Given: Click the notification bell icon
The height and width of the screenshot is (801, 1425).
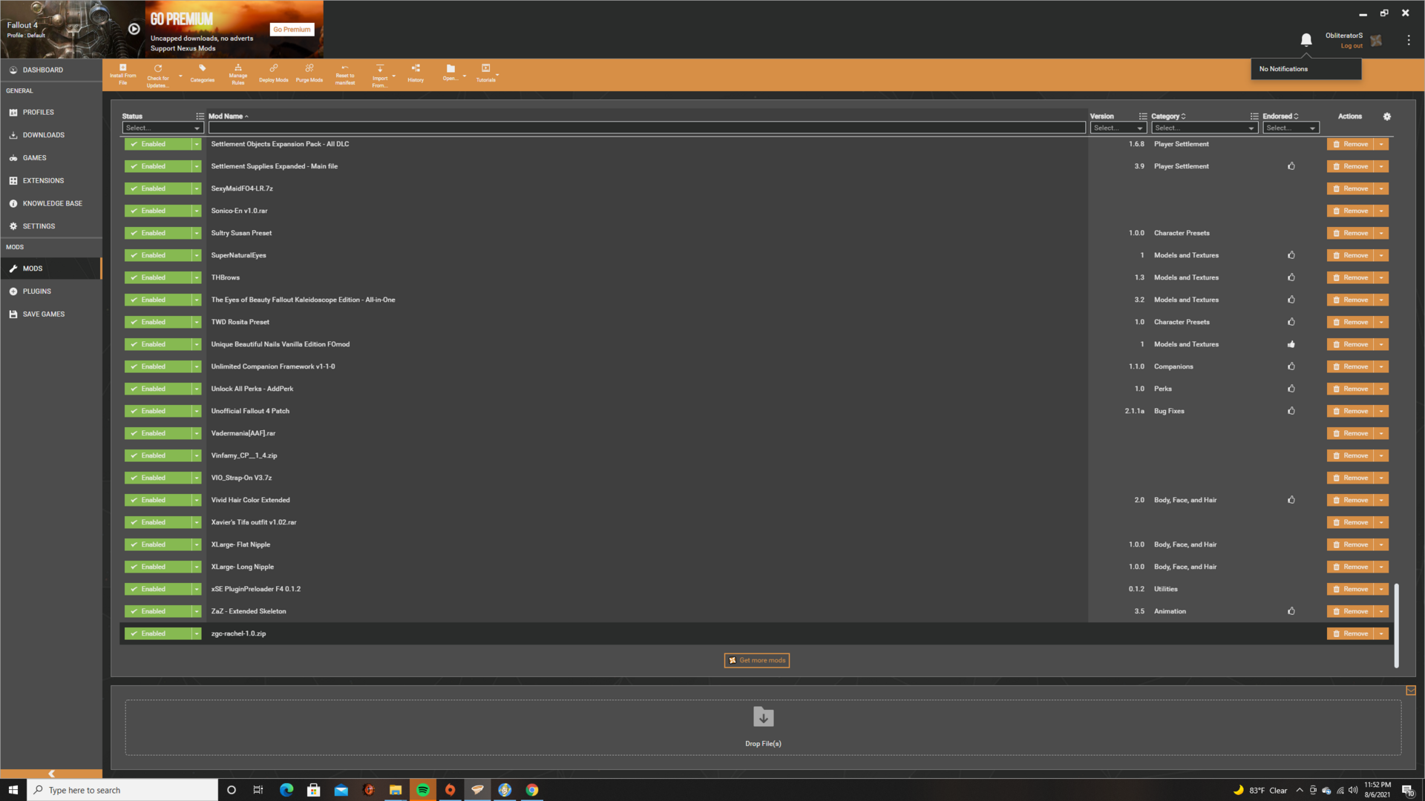Looking at the screenshot, I should pyautogui.click(x=1306, y=39).
